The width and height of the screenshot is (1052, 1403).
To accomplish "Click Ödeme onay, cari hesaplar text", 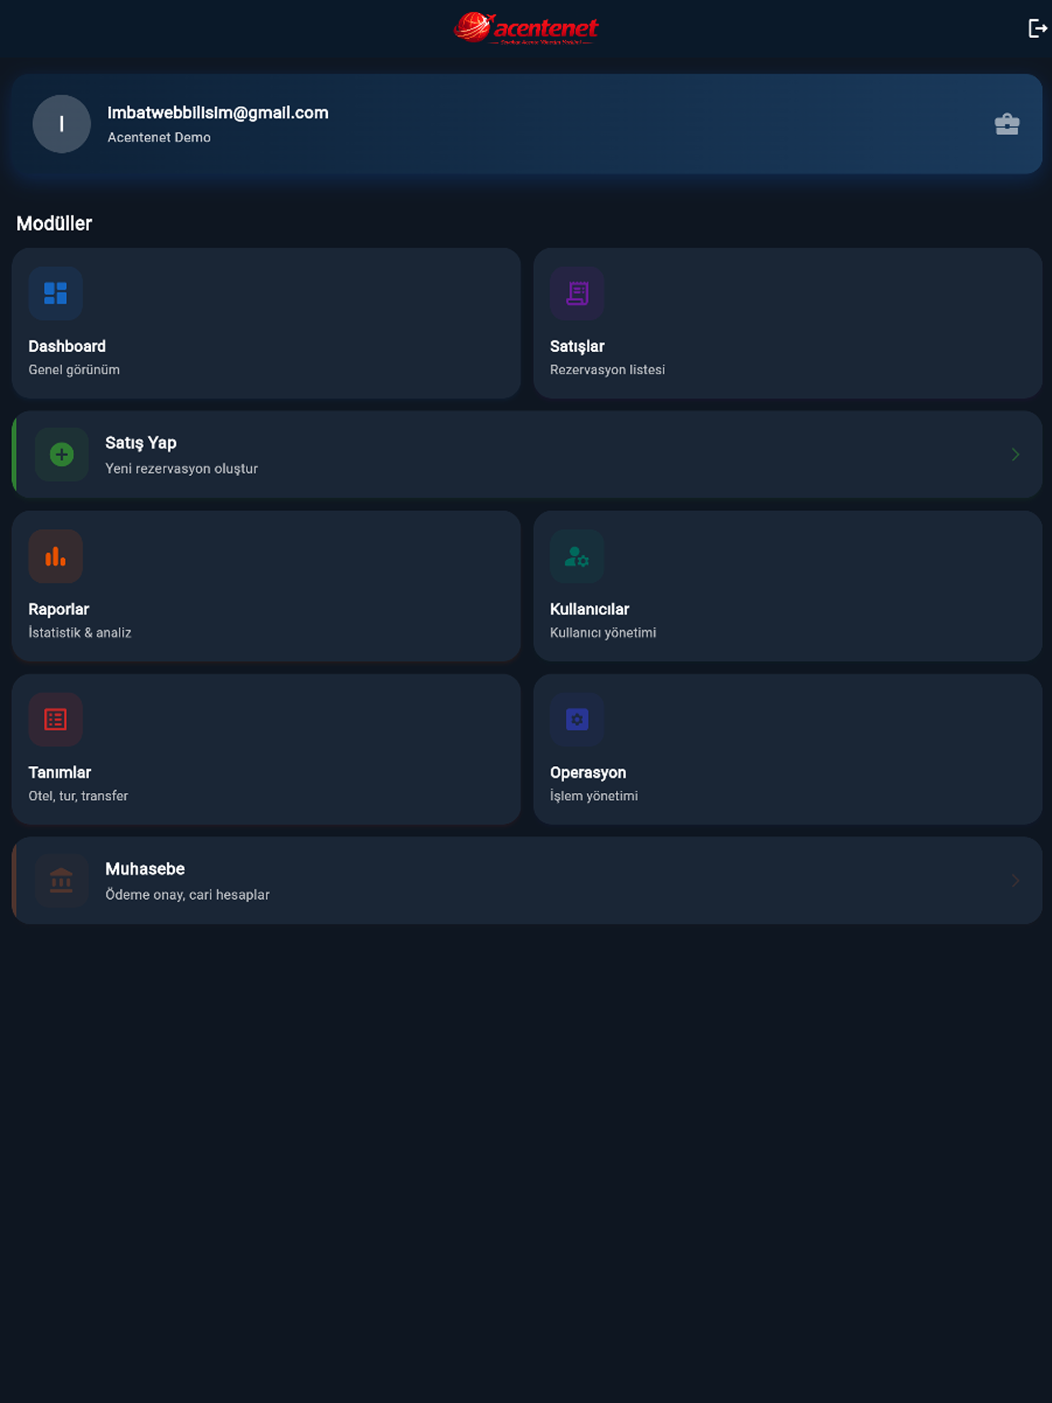I will [x=188, y=895].
